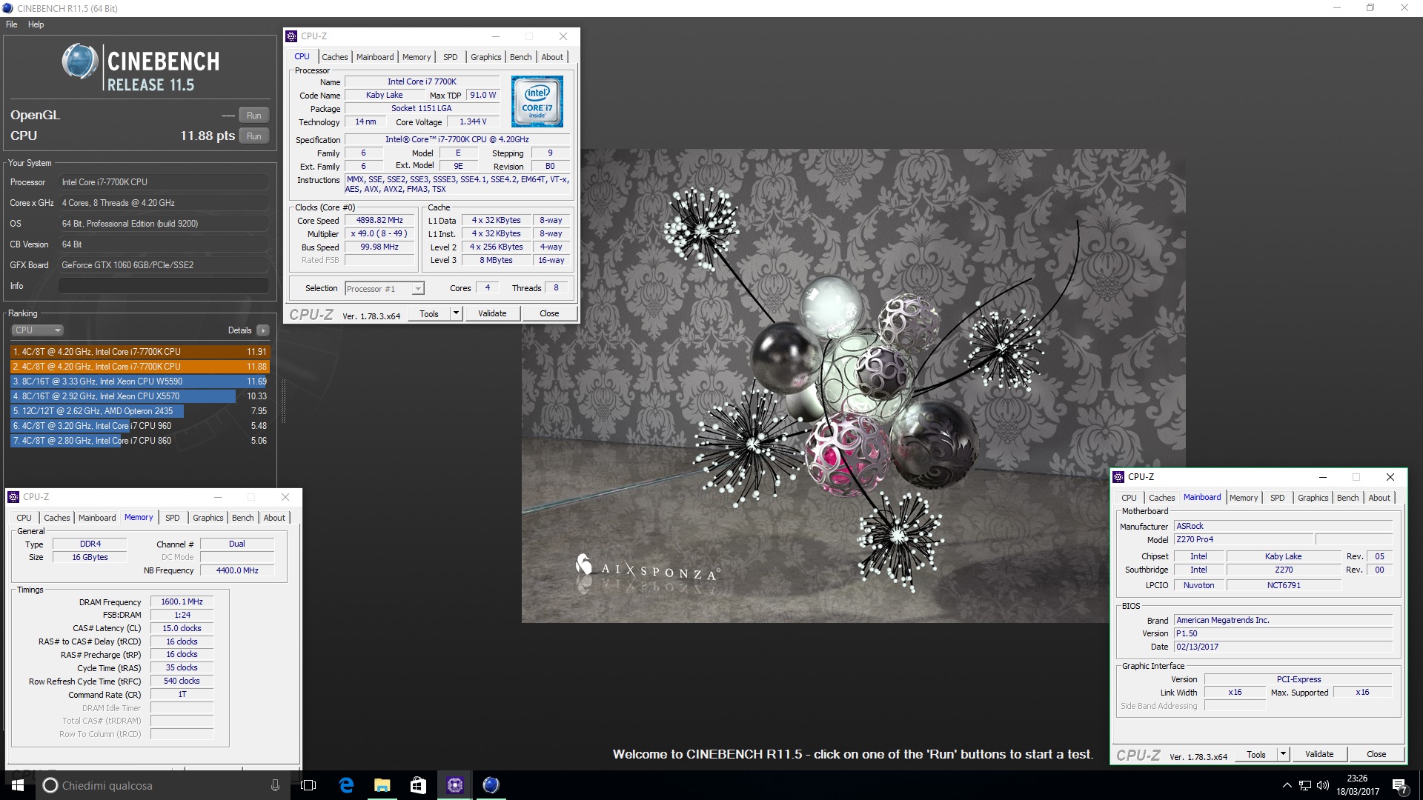
Task: Open Graphics tab in Mainboard CPU-Z window
Action: pyautogui.click(x=1313, y=498)
